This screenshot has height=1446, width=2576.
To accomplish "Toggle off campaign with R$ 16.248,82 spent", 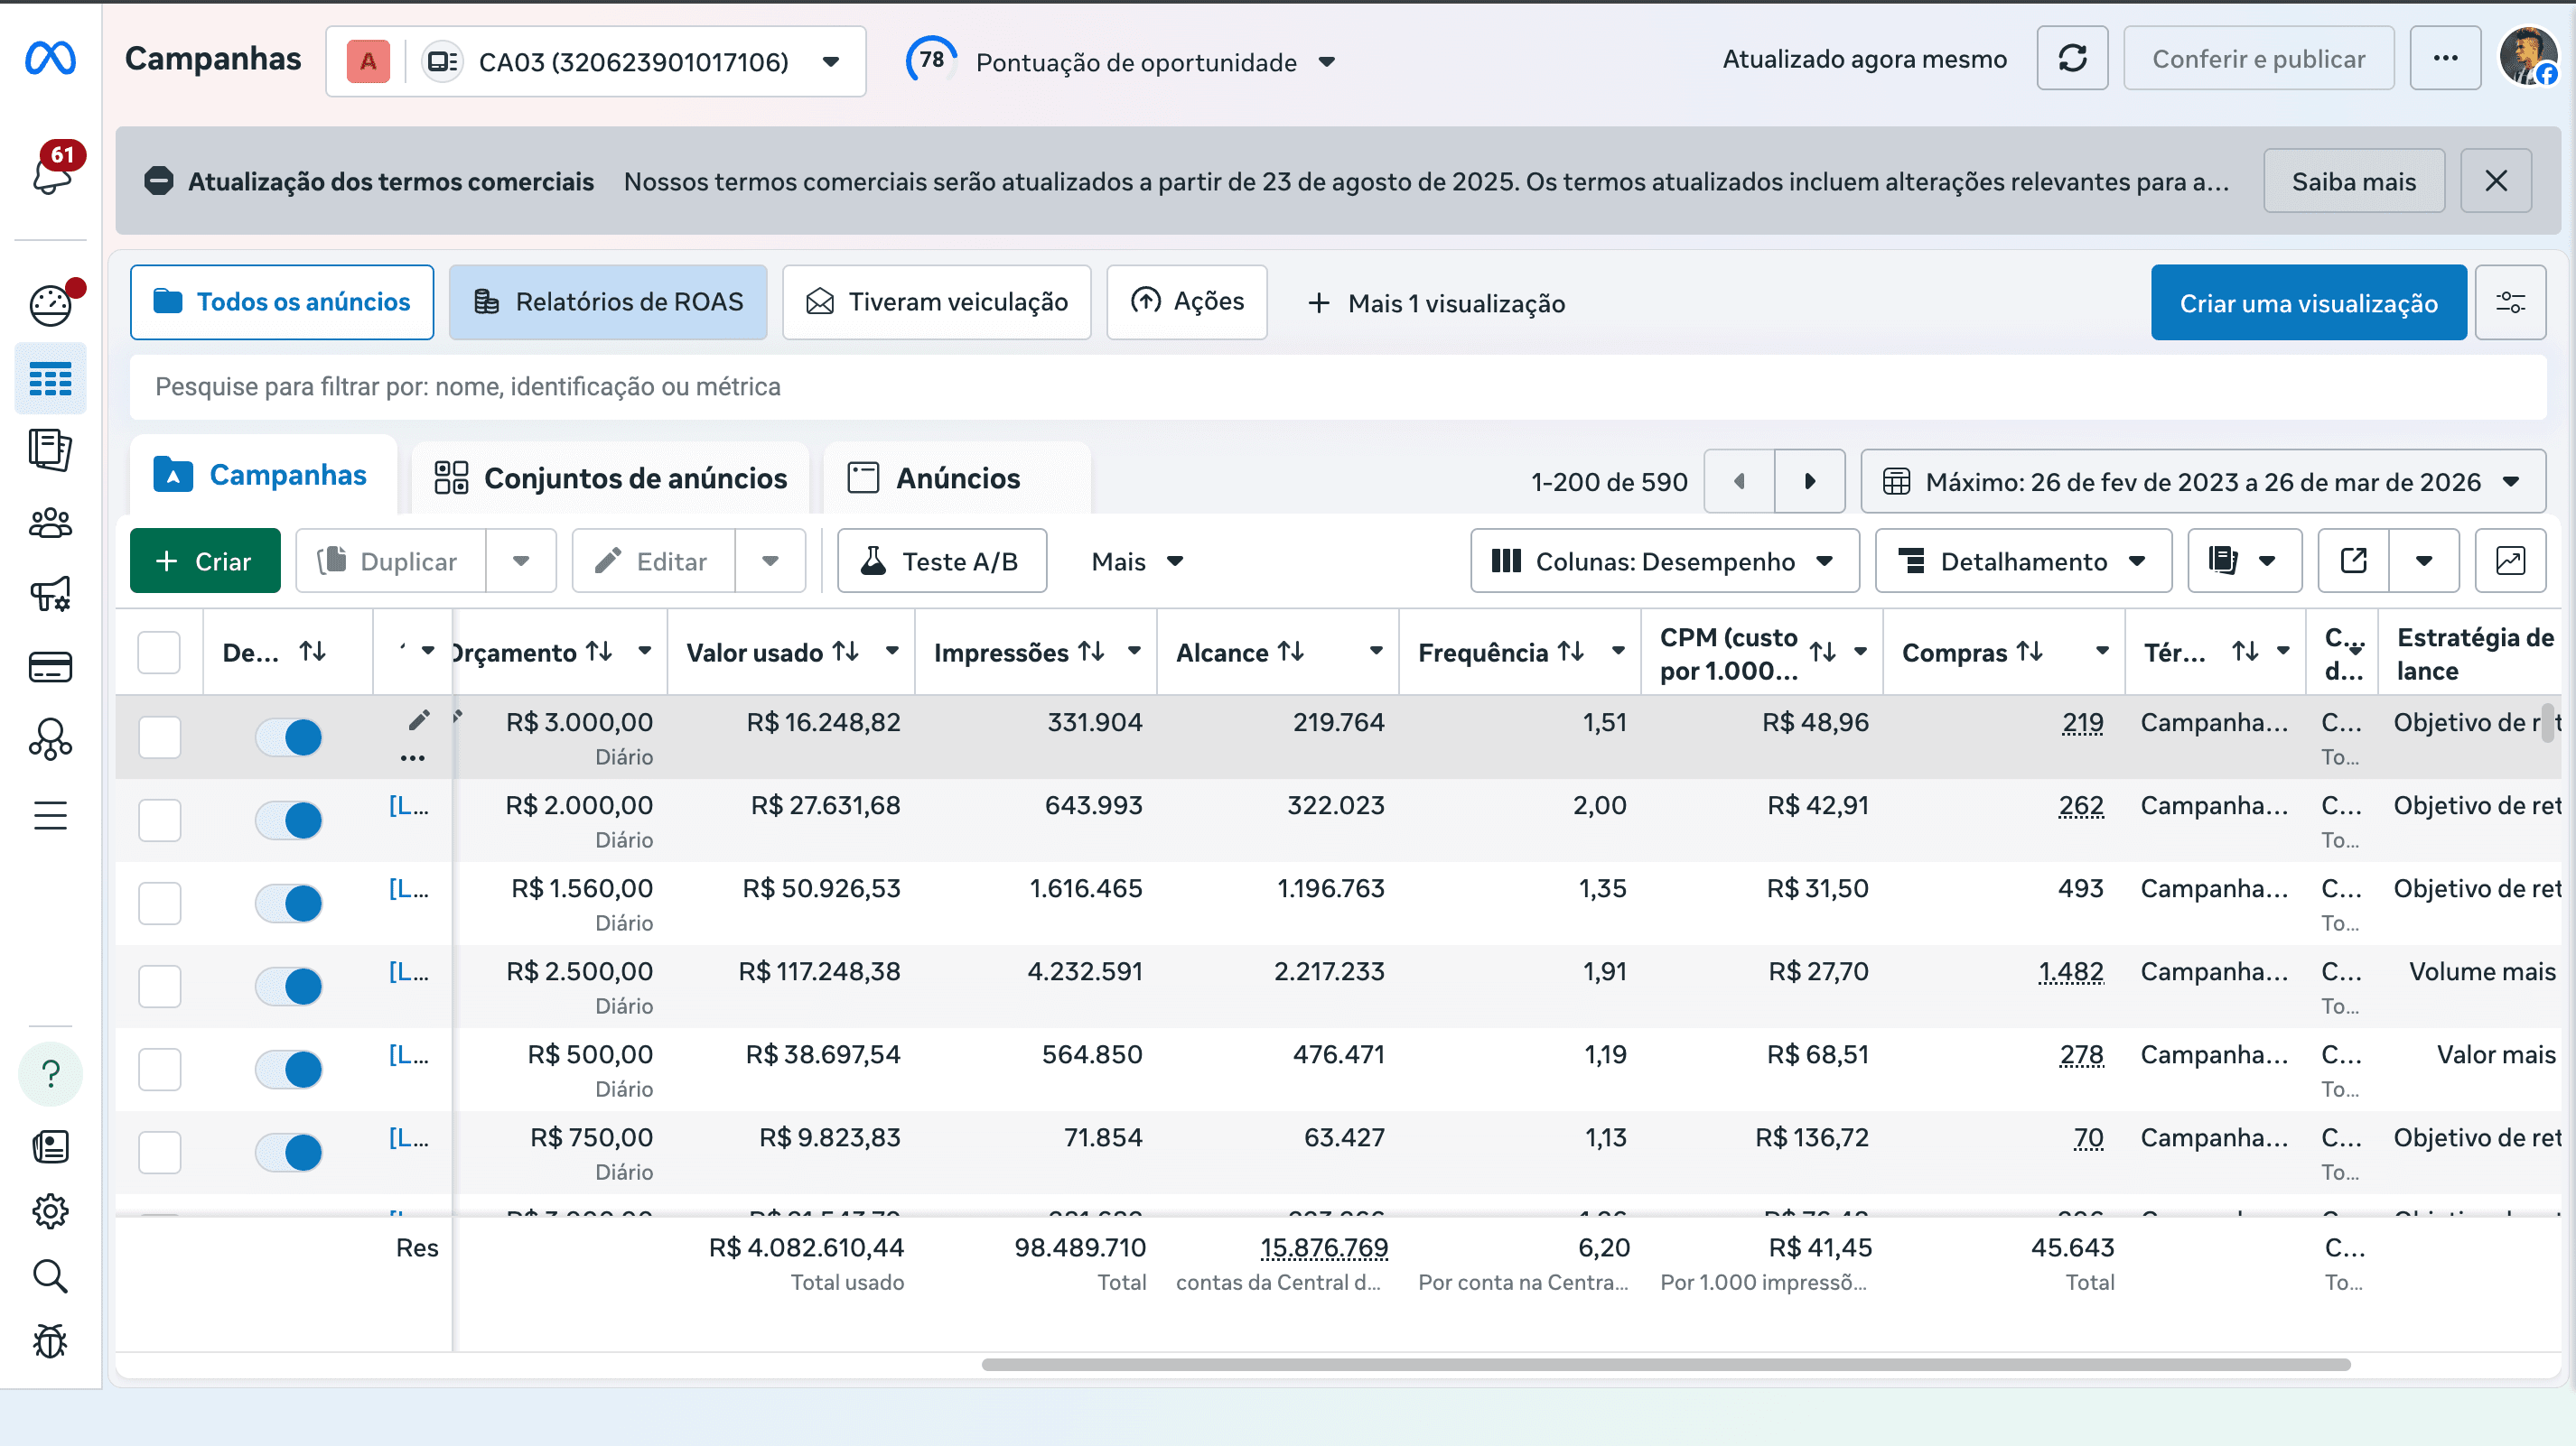I will [x=289, y=737].
